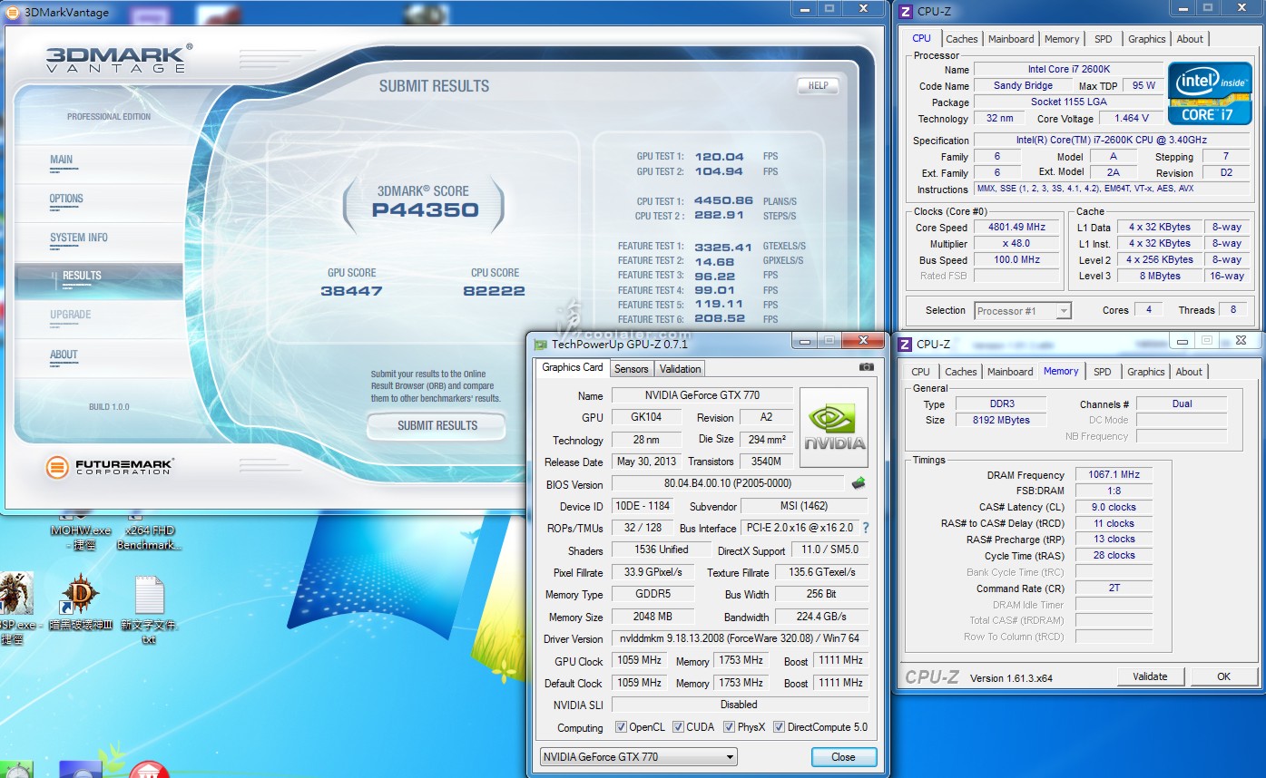Toggle the PhysX checkbox
Viewport: 1266px width, 778px height.
pos(729,726)
